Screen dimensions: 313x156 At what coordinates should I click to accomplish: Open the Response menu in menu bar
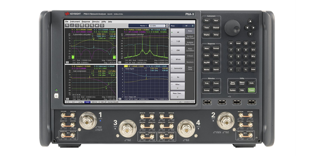[x=86, y=21]
